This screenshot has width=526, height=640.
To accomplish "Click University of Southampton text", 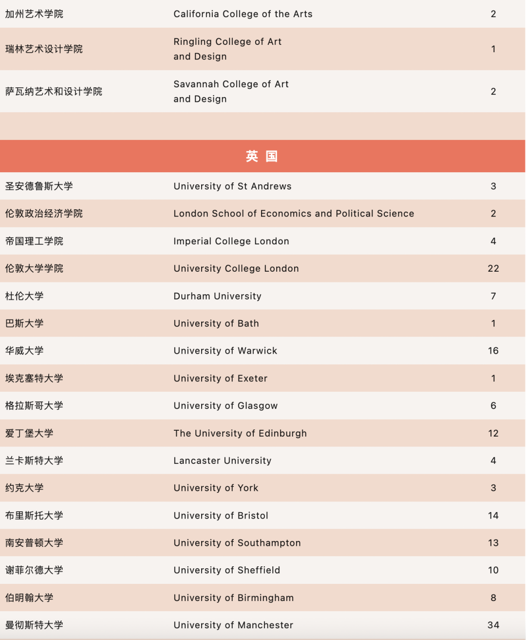I will coord(237,543).
